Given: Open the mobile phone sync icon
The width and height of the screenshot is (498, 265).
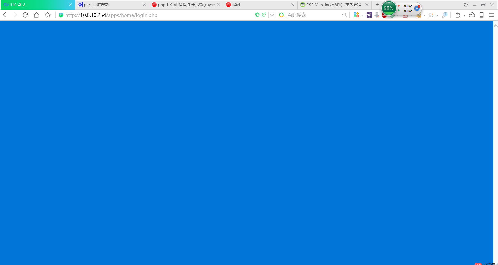Looking at the screenshot, I should pos(482,15).
